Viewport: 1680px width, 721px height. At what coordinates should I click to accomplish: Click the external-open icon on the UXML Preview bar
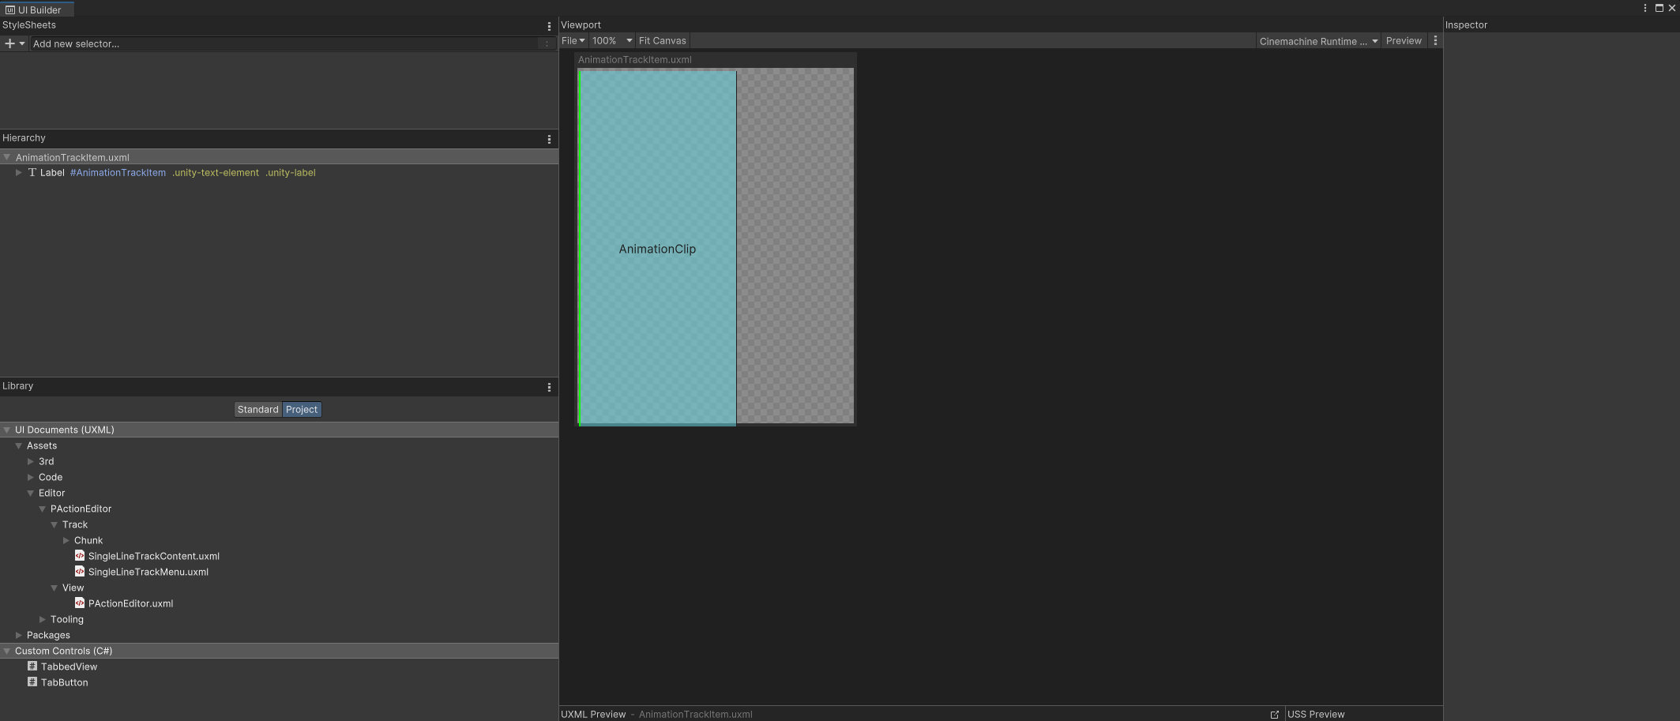(x=1275, y=714)
